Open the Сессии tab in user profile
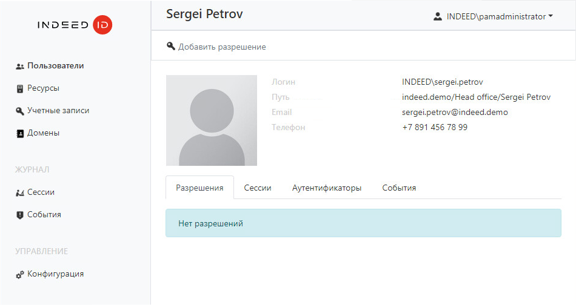Viewport: 576px width, 305px height. (258, 188)
